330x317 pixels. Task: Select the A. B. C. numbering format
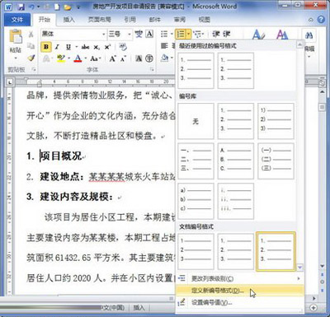coord(235,161)
